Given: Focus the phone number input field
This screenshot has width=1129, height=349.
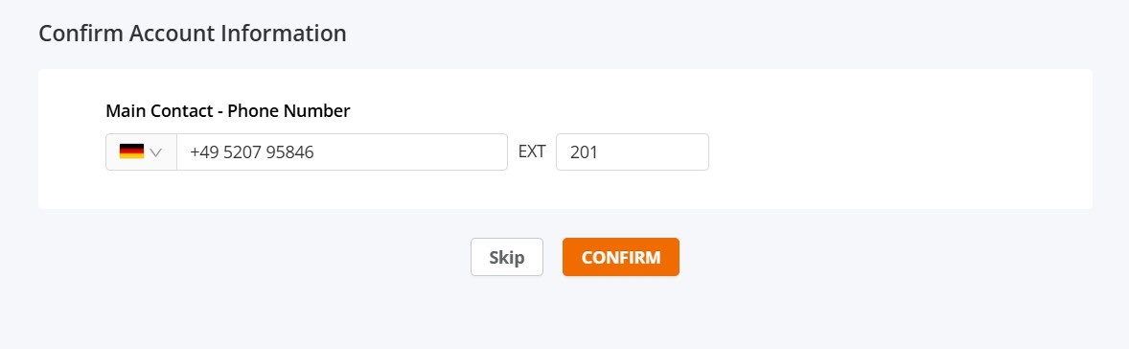Looking at the screenshot, I should pyautogui.click(x=342, y=151).
